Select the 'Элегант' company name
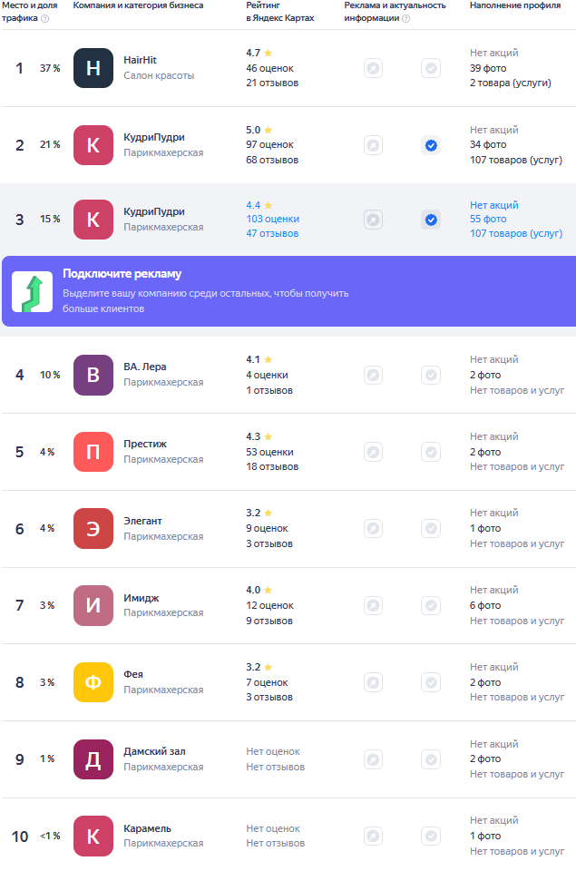The height and width of the screenshot is (871, 576). pos(142,521)
